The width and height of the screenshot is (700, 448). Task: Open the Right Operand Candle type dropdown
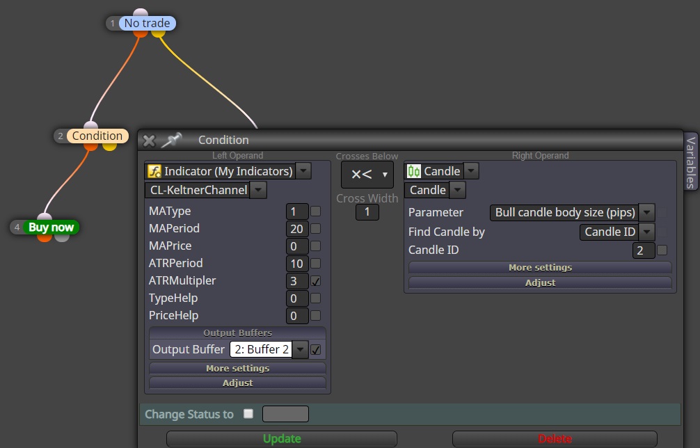471,171
